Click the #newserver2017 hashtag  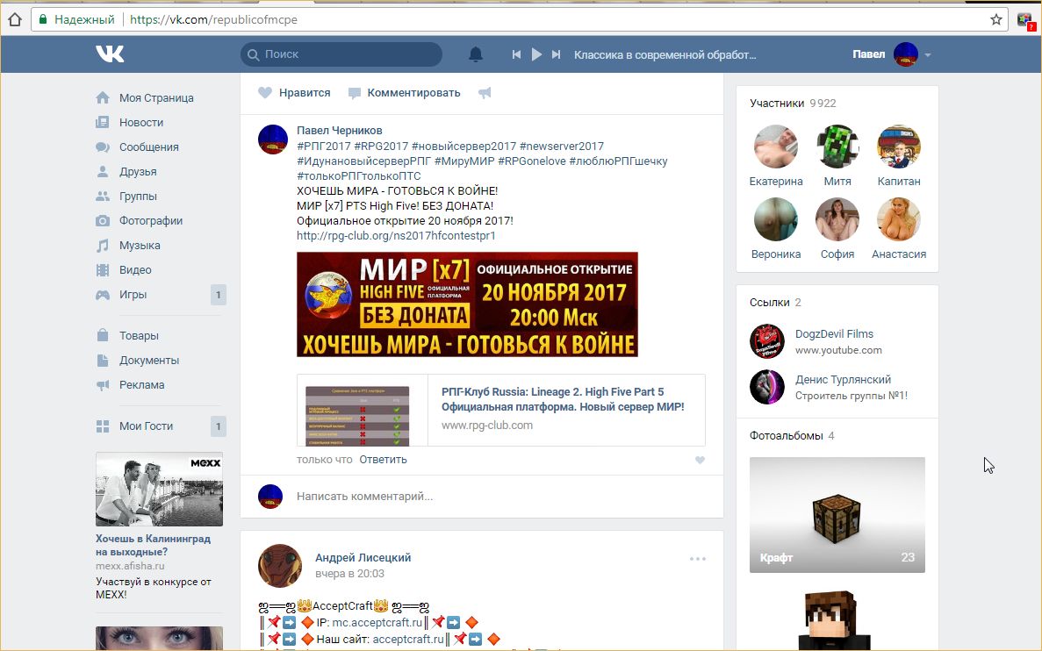tap(562, 146)
